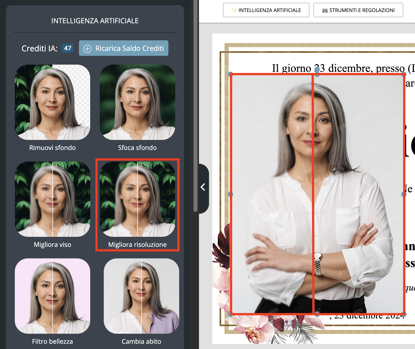Screen dimensions: 415x349
Task: Select the Cambia abito tool
Action: click(141, 296)
